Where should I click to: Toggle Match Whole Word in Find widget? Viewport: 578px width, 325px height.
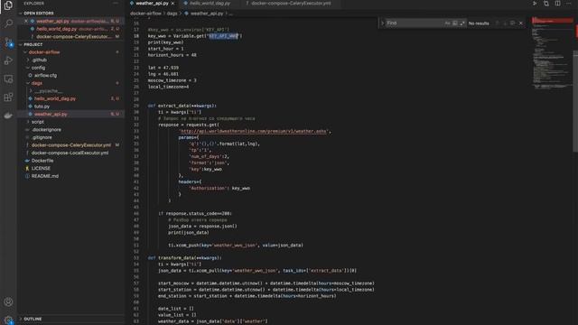point(455,23)
